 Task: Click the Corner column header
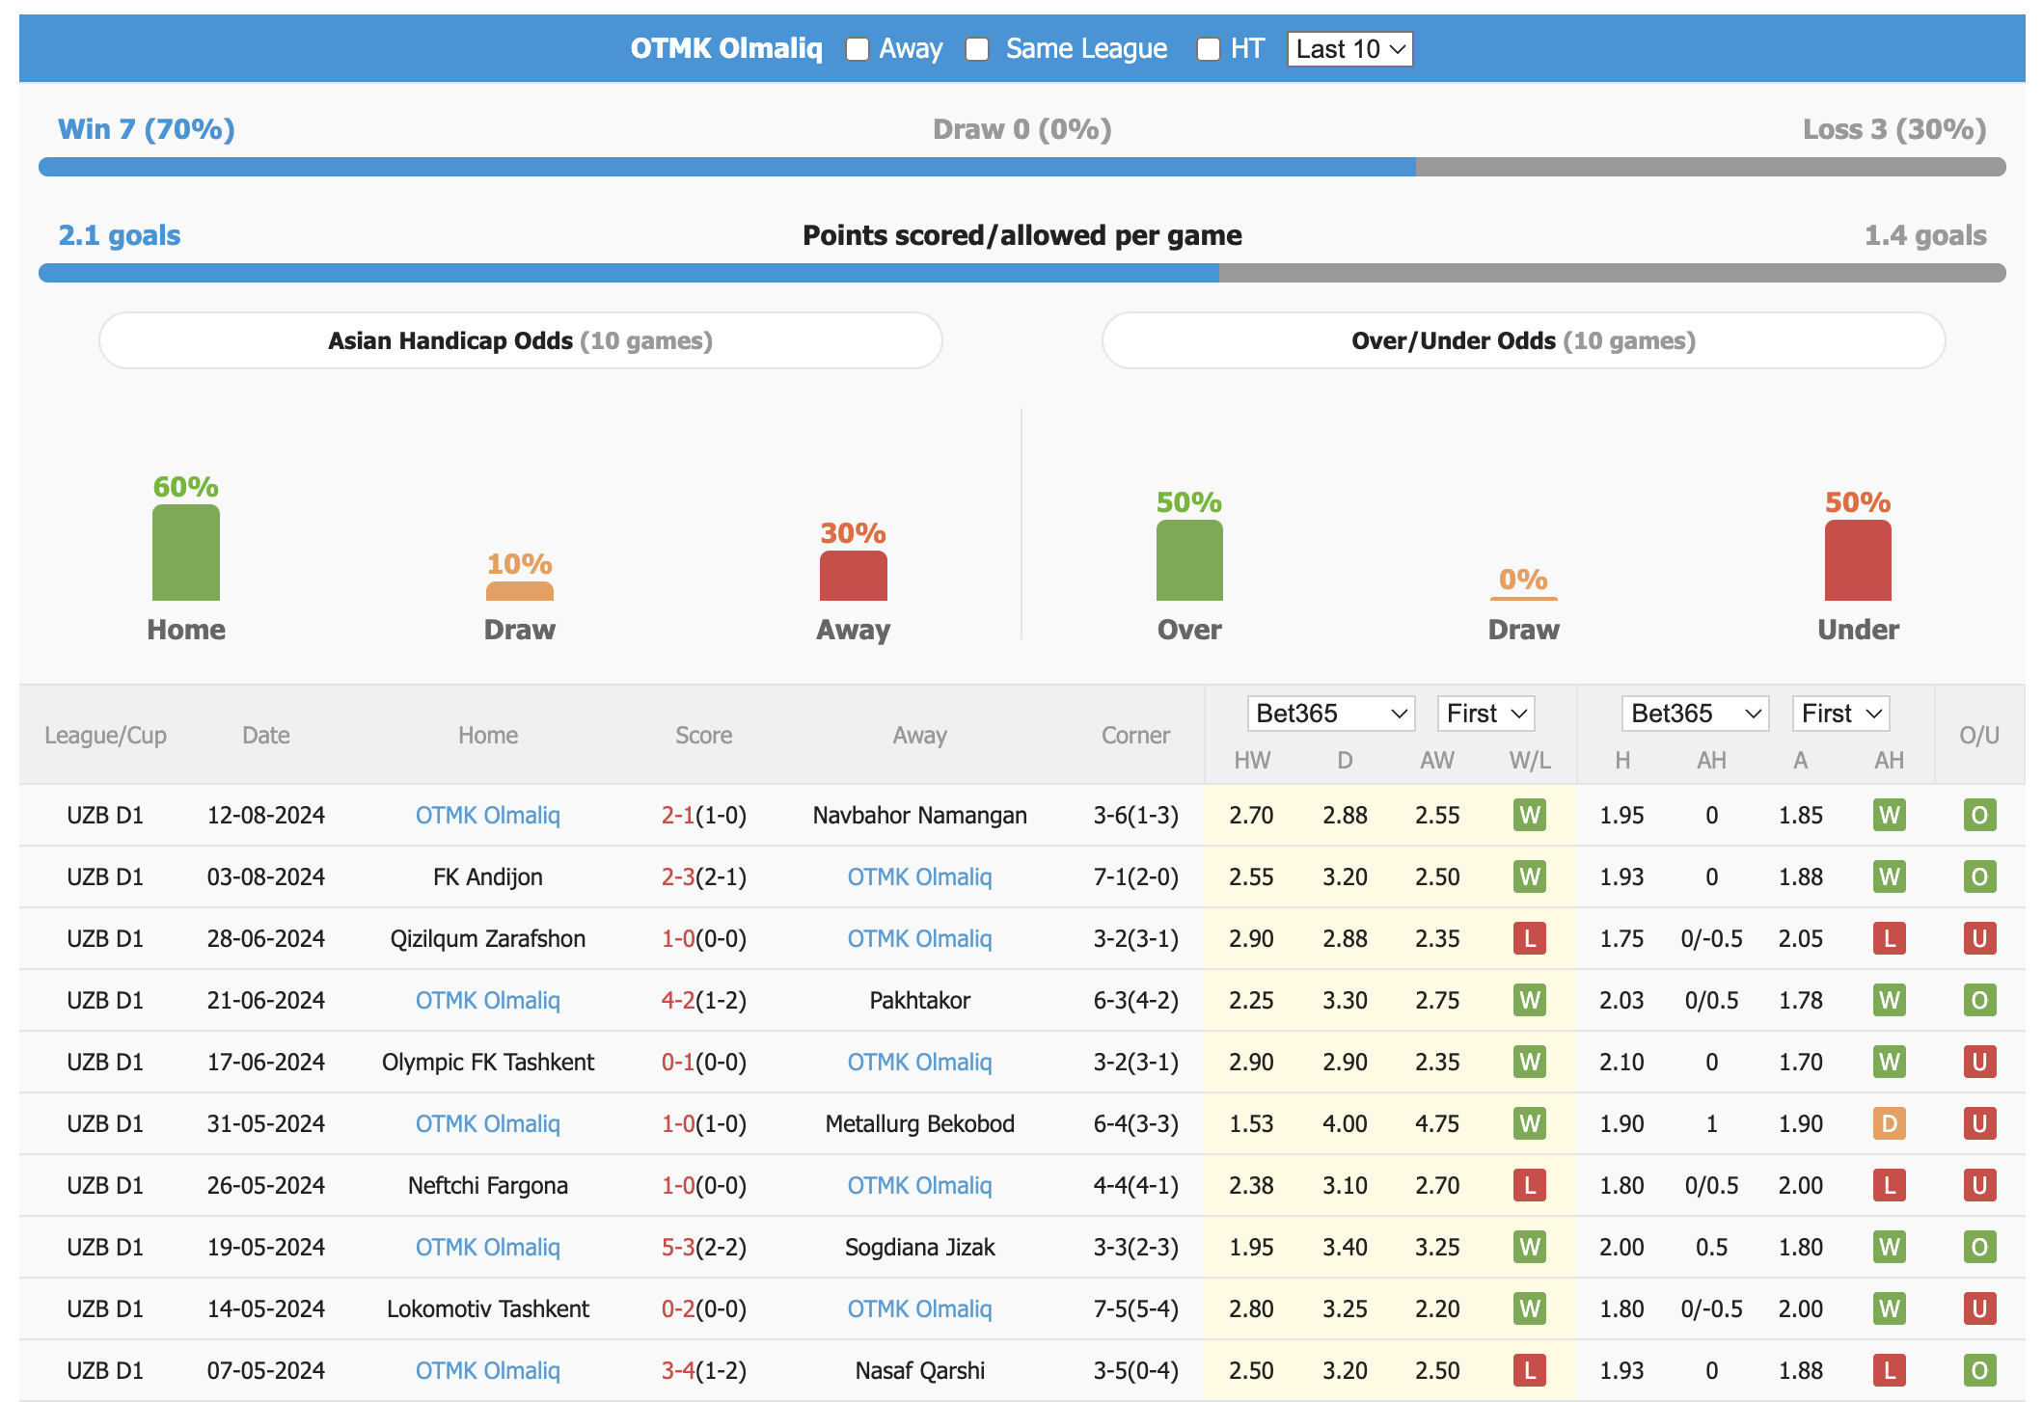[1135, 735]
